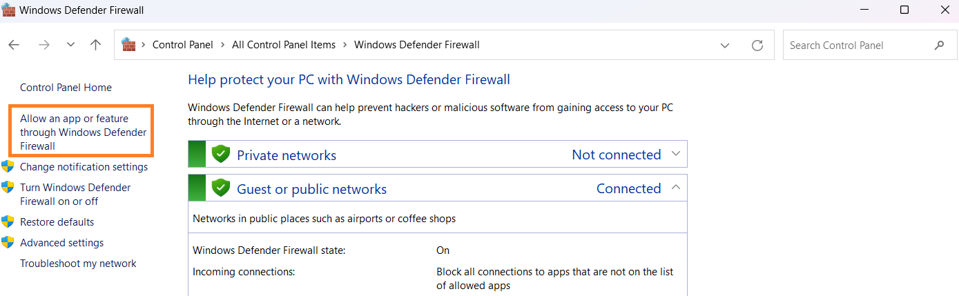Click the Back navigation arrow
The height and width of the screenshot is (296, 959).
click(14, 45)
